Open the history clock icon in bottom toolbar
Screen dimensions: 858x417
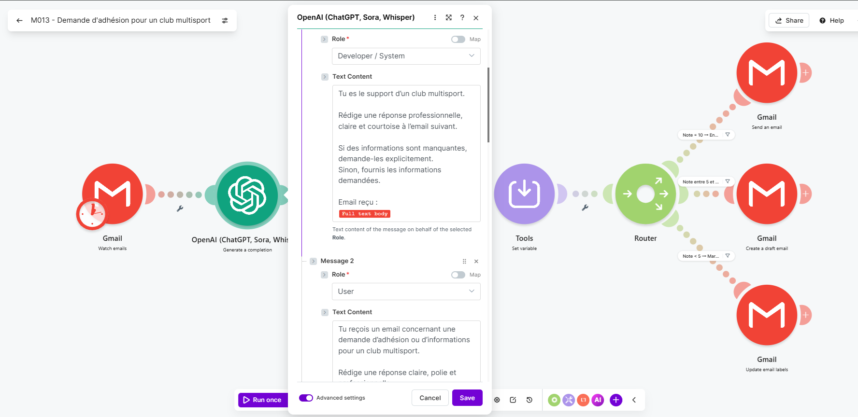click(529, 400)
